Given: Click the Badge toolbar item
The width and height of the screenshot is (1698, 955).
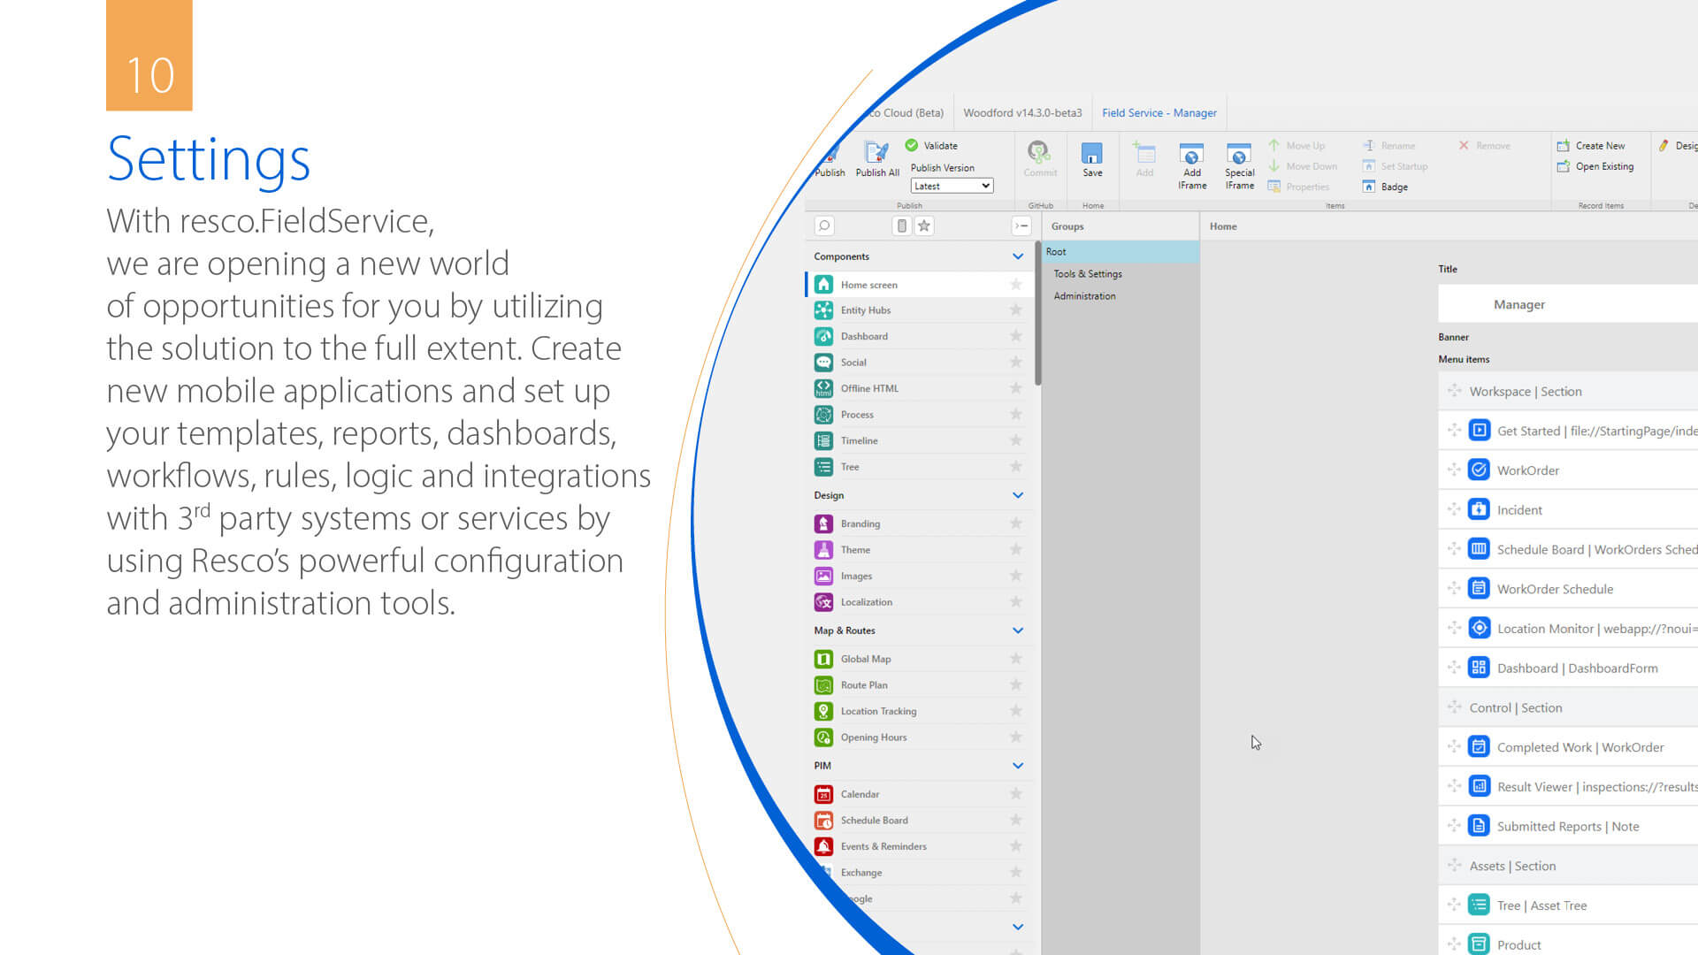Looking at the screenshot, I should 1385,187.
